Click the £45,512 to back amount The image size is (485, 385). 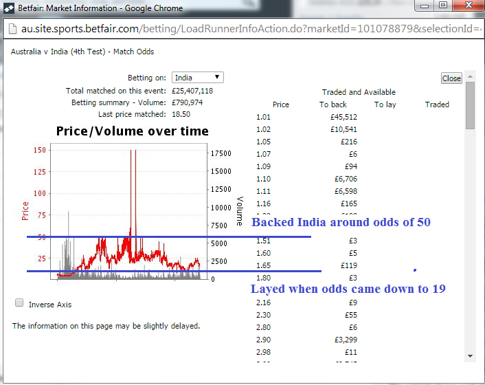(x=343, y=117)
